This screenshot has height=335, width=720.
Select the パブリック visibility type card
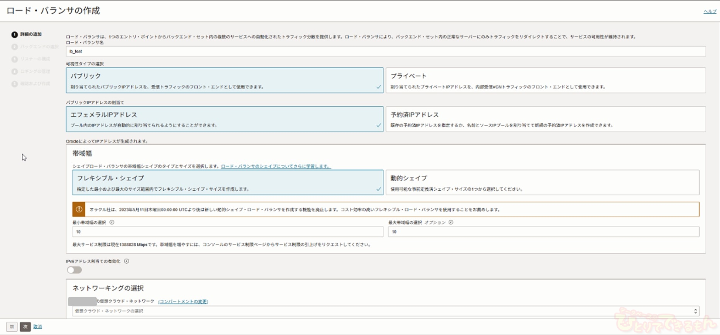[224, 80]
